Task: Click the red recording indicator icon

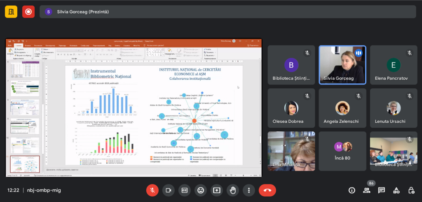Action: click(x=28, y=11)
